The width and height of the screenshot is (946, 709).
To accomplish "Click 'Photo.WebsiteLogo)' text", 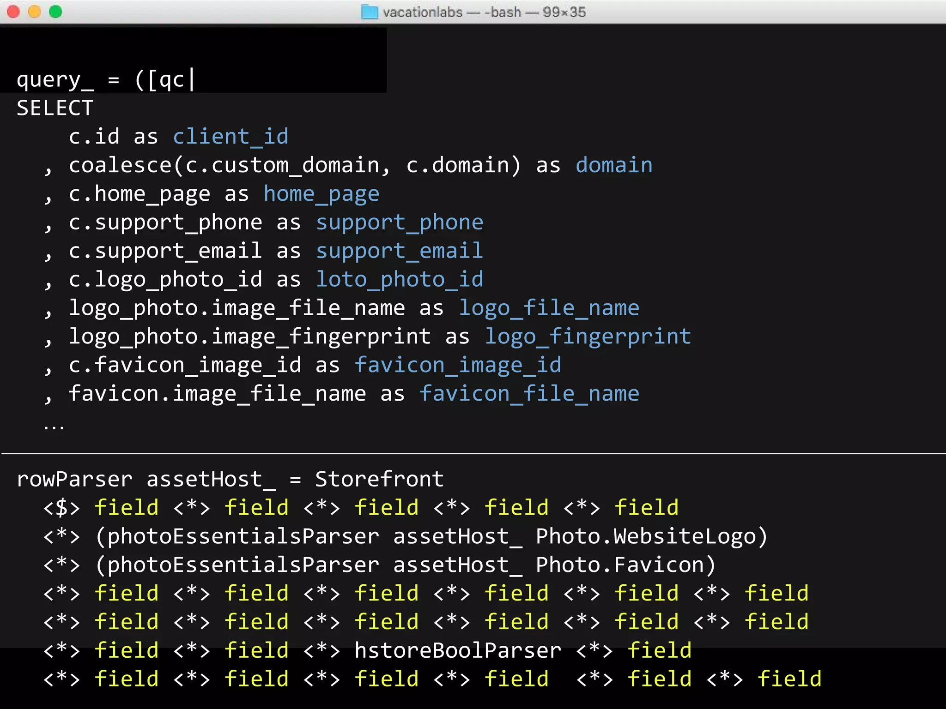I will click(x=652, y=537).
